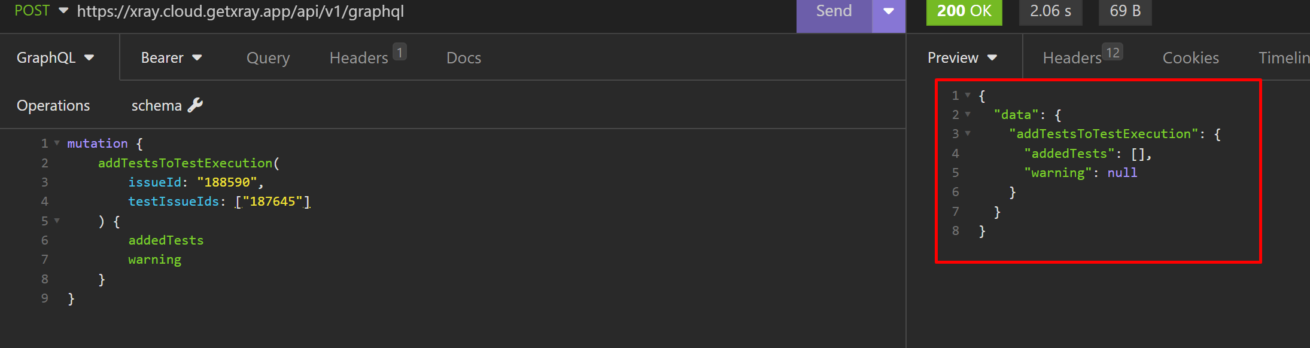Viewport: 1310px width, 348px height.
Task: Open the Bearer auth dropdown
Action: [171, 58]
